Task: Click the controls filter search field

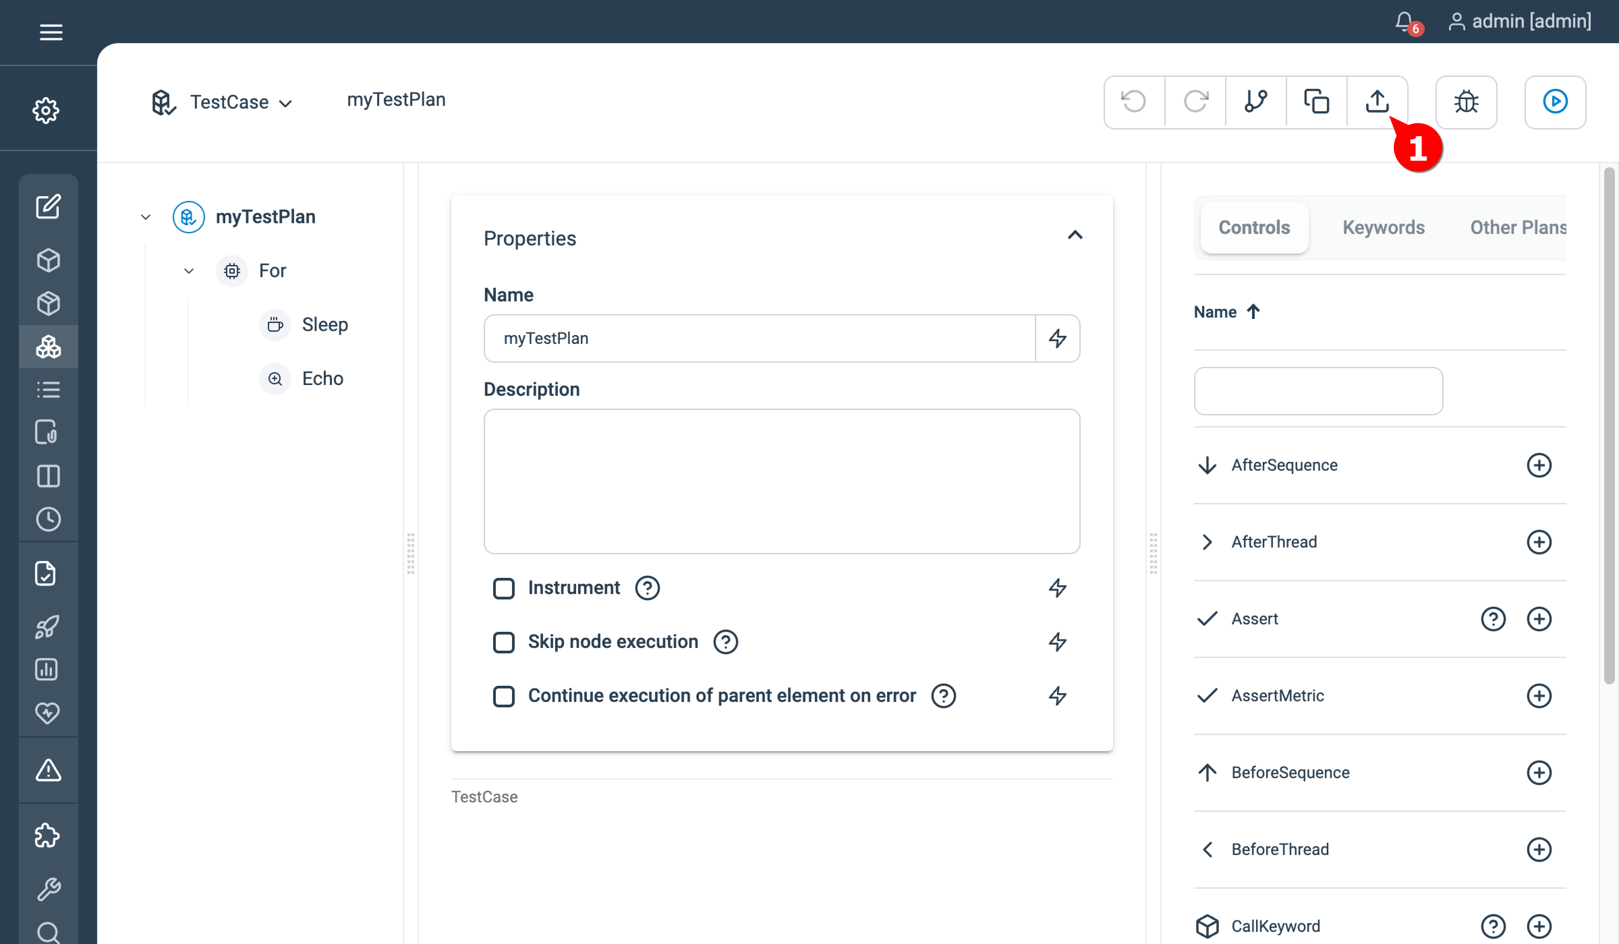Action: (x=1318, y=390)
